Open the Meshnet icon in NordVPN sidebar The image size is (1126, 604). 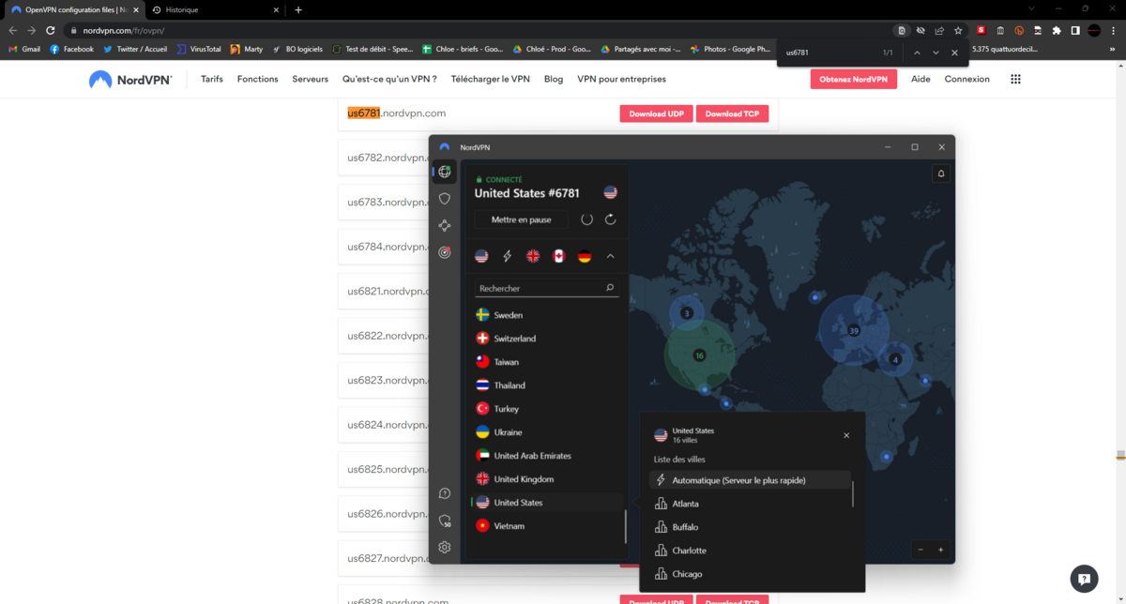[445, 225]
